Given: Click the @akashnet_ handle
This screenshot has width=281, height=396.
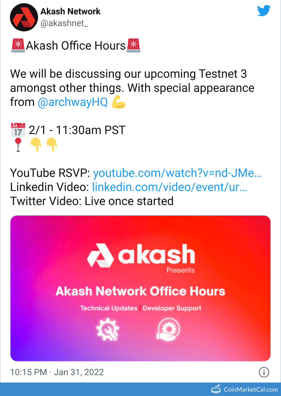Looking at the screenshot, I should point(64,23).
